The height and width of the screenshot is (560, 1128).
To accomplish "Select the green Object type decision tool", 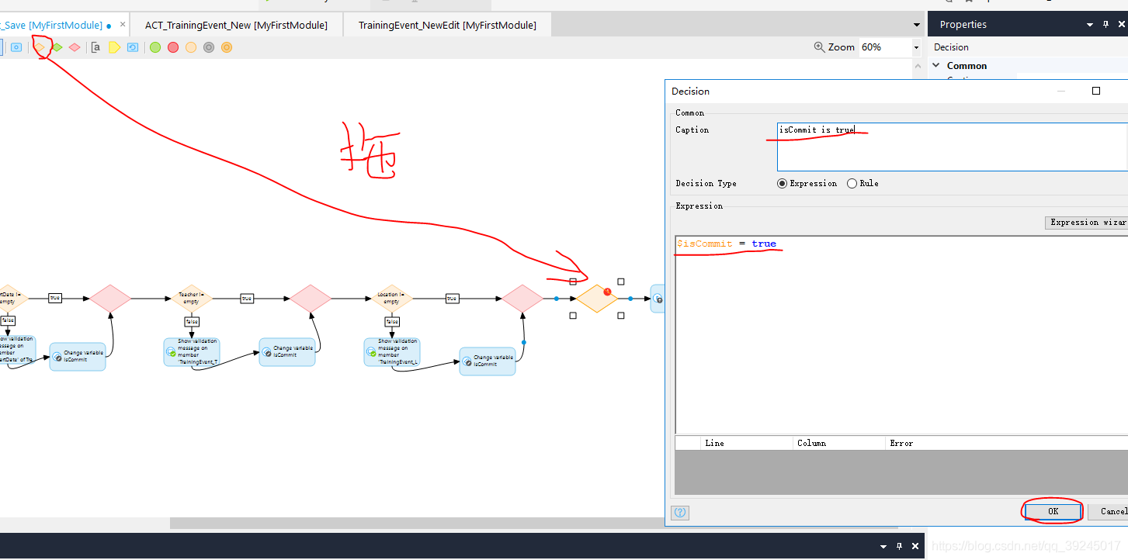I will coord(57,47).
